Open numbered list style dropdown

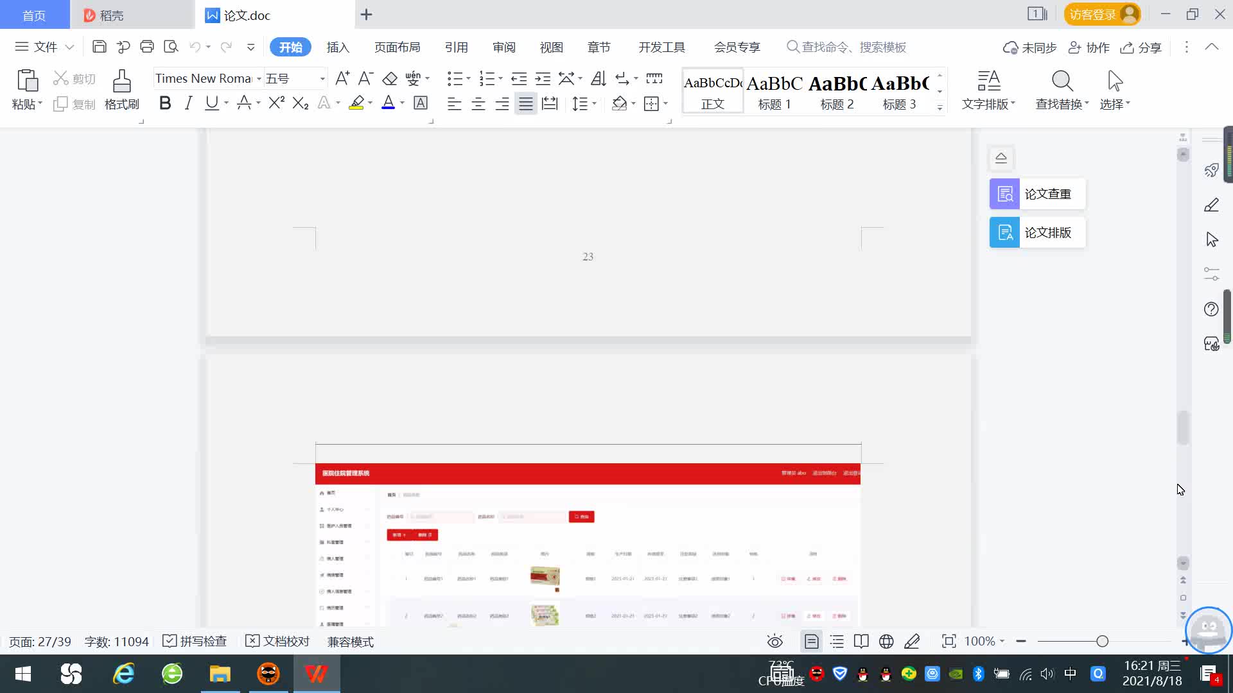coord(500,78)
